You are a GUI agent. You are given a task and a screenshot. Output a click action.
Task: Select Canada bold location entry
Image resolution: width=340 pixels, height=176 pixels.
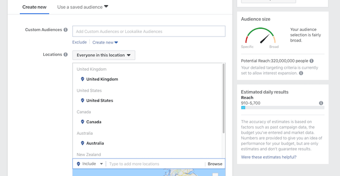coord(94,122)
